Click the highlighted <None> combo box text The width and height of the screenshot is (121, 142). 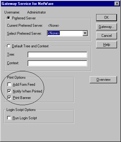point(54,33)
